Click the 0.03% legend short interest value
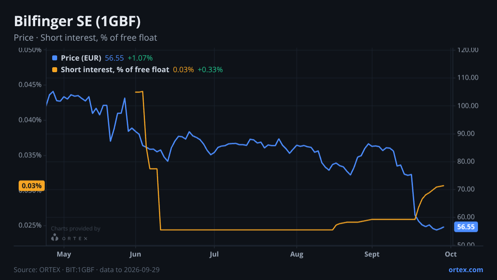This screenshot has width=497, height=280. click(x=183, y=70)
